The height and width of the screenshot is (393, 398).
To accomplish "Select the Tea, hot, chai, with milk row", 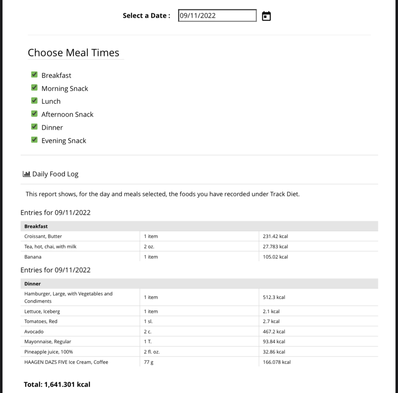I will [x=50, y=247].
